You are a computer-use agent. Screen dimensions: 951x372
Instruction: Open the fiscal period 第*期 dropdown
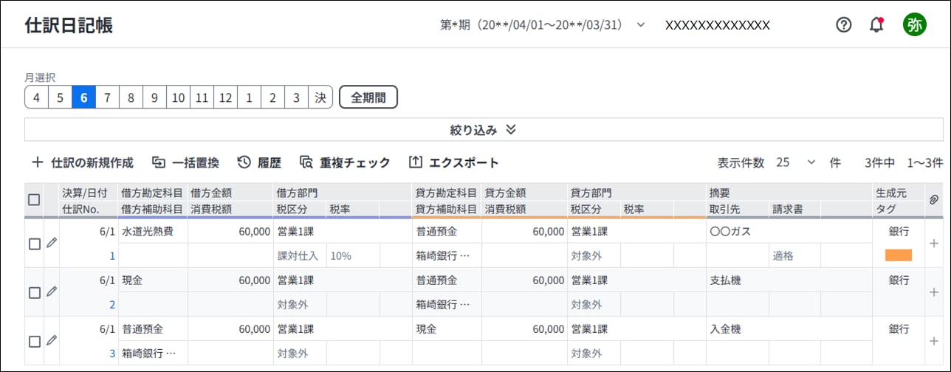point(543,24)
